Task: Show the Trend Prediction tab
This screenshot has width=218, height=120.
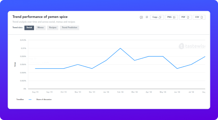Action: [x=70, y=28]
